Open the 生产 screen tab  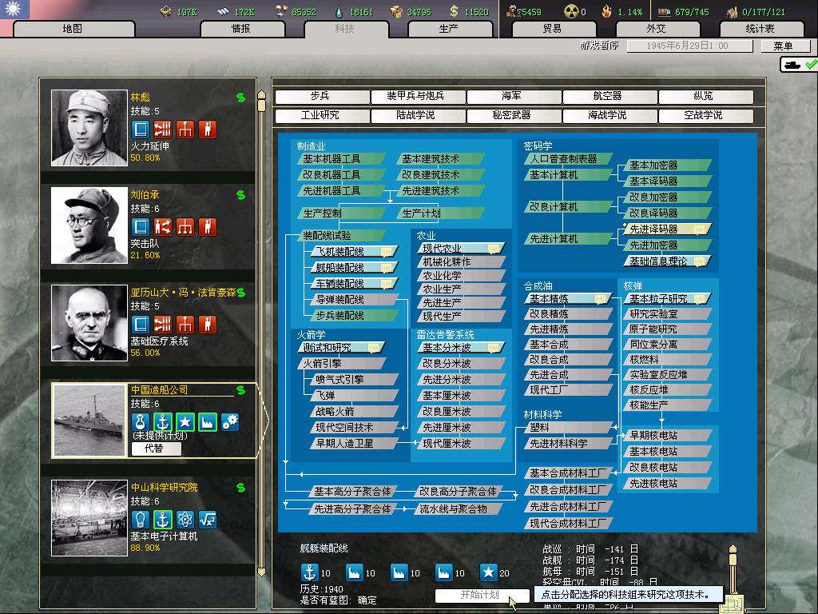[x=449, y=29]
